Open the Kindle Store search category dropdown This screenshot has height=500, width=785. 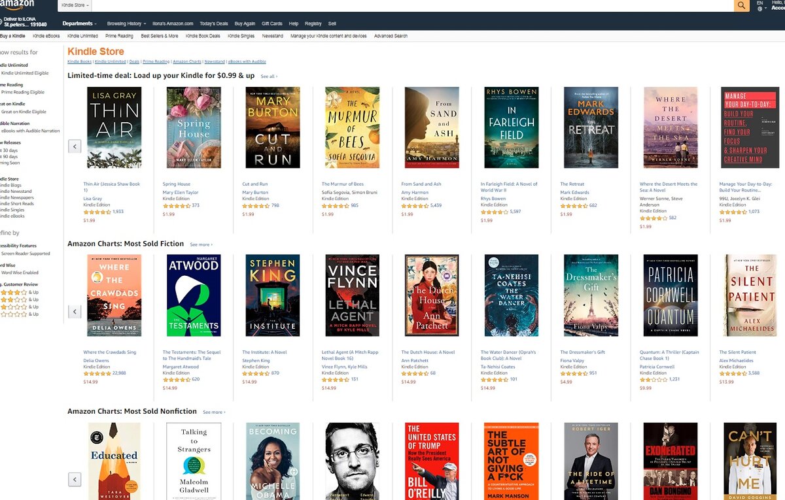tap(75, 5)
